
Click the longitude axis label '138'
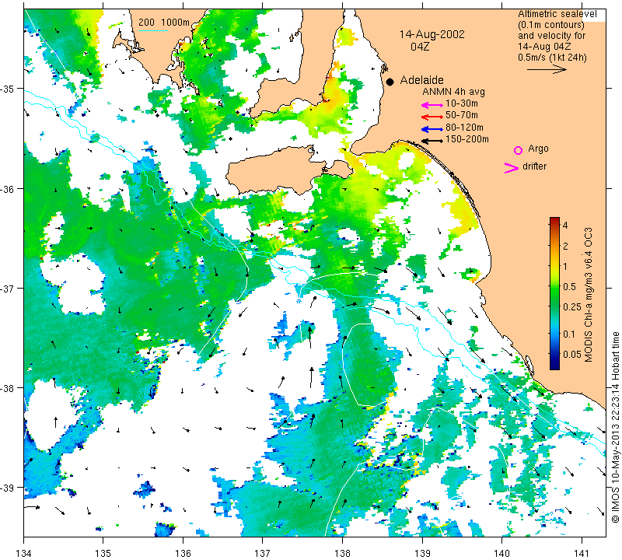coord(343,552)
